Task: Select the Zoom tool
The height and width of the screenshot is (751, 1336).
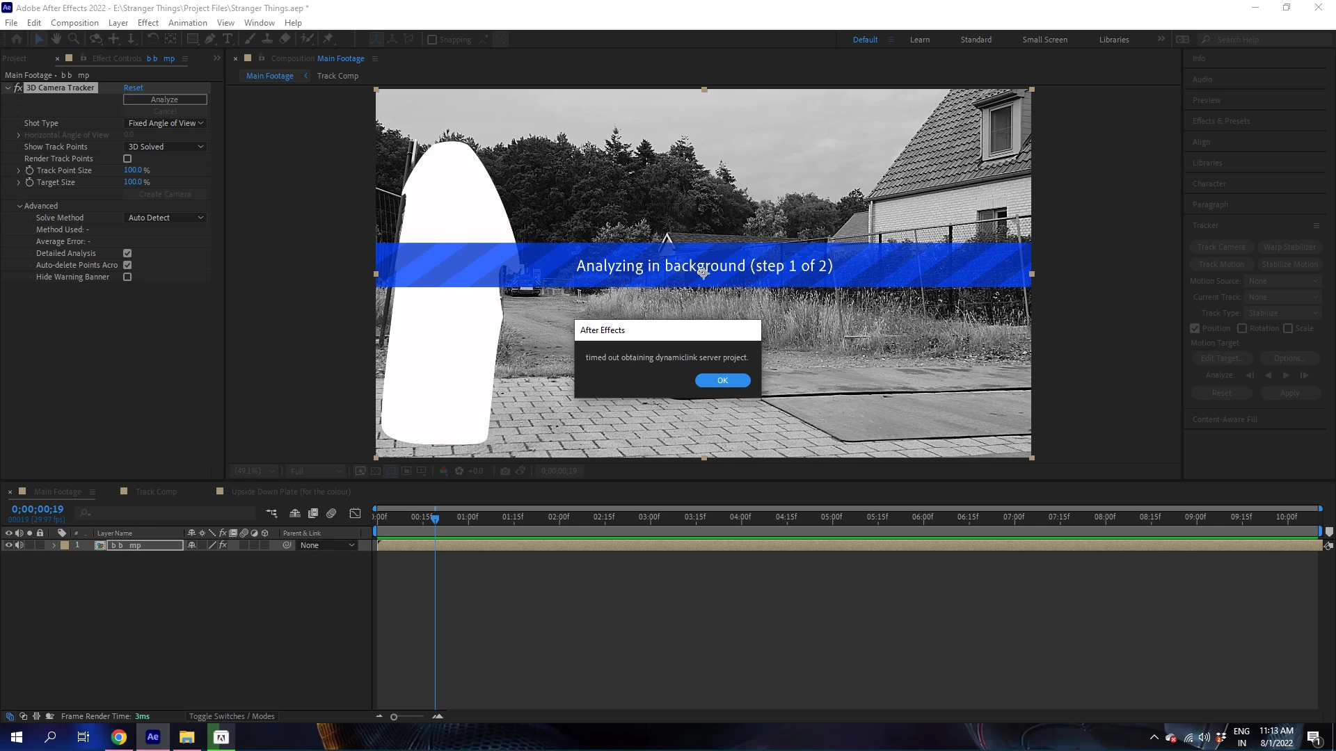Action: 74,39
